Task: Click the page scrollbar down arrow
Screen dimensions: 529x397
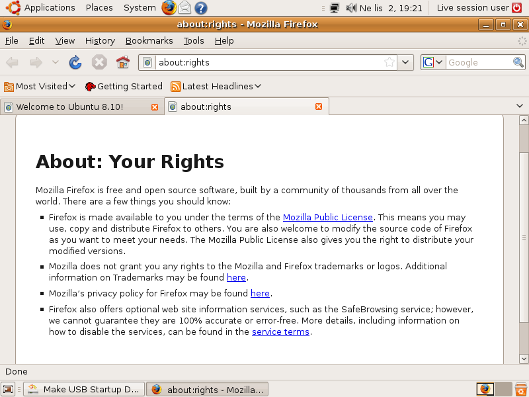Action: tap(524, 359)
